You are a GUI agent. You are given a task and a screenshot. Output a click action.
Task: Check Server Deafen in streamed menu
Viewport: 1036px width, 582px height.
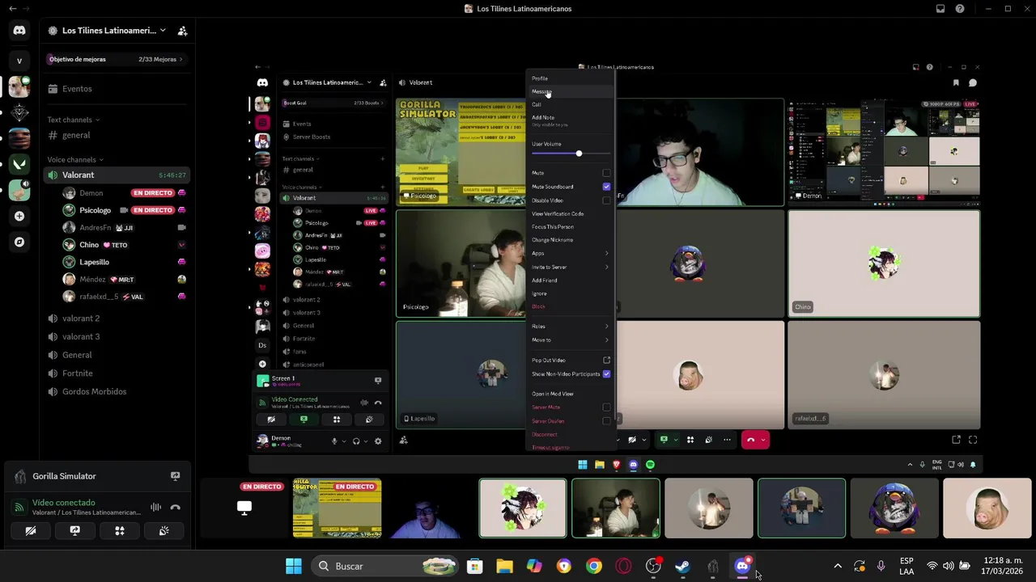pyautogui.click(x=606, y=421)
